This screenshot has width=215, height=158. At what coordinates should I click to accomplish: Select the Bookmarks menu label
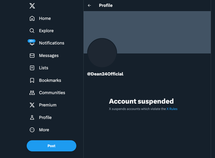point(50,80)
